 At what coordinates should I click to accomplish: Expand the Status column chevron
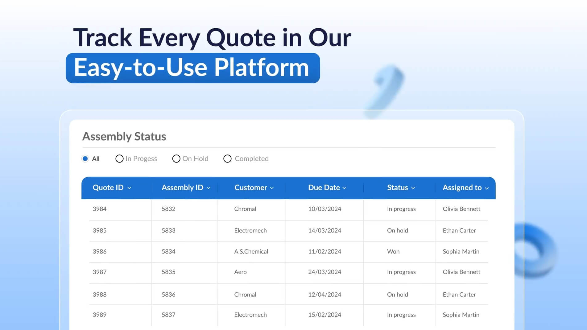[x=413, y=188]
